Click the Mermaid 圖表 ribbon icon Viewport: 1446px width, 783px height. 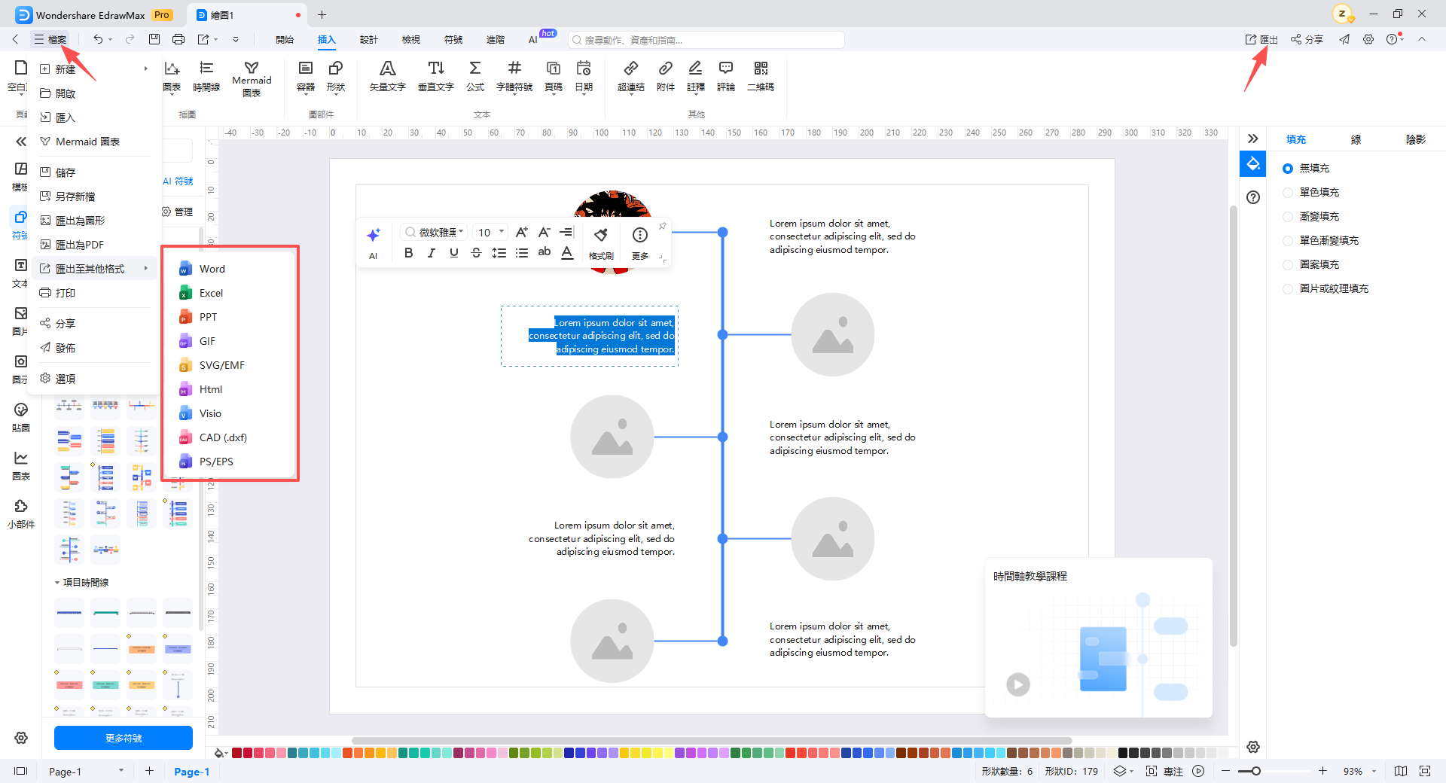click(x=252, y=78)
